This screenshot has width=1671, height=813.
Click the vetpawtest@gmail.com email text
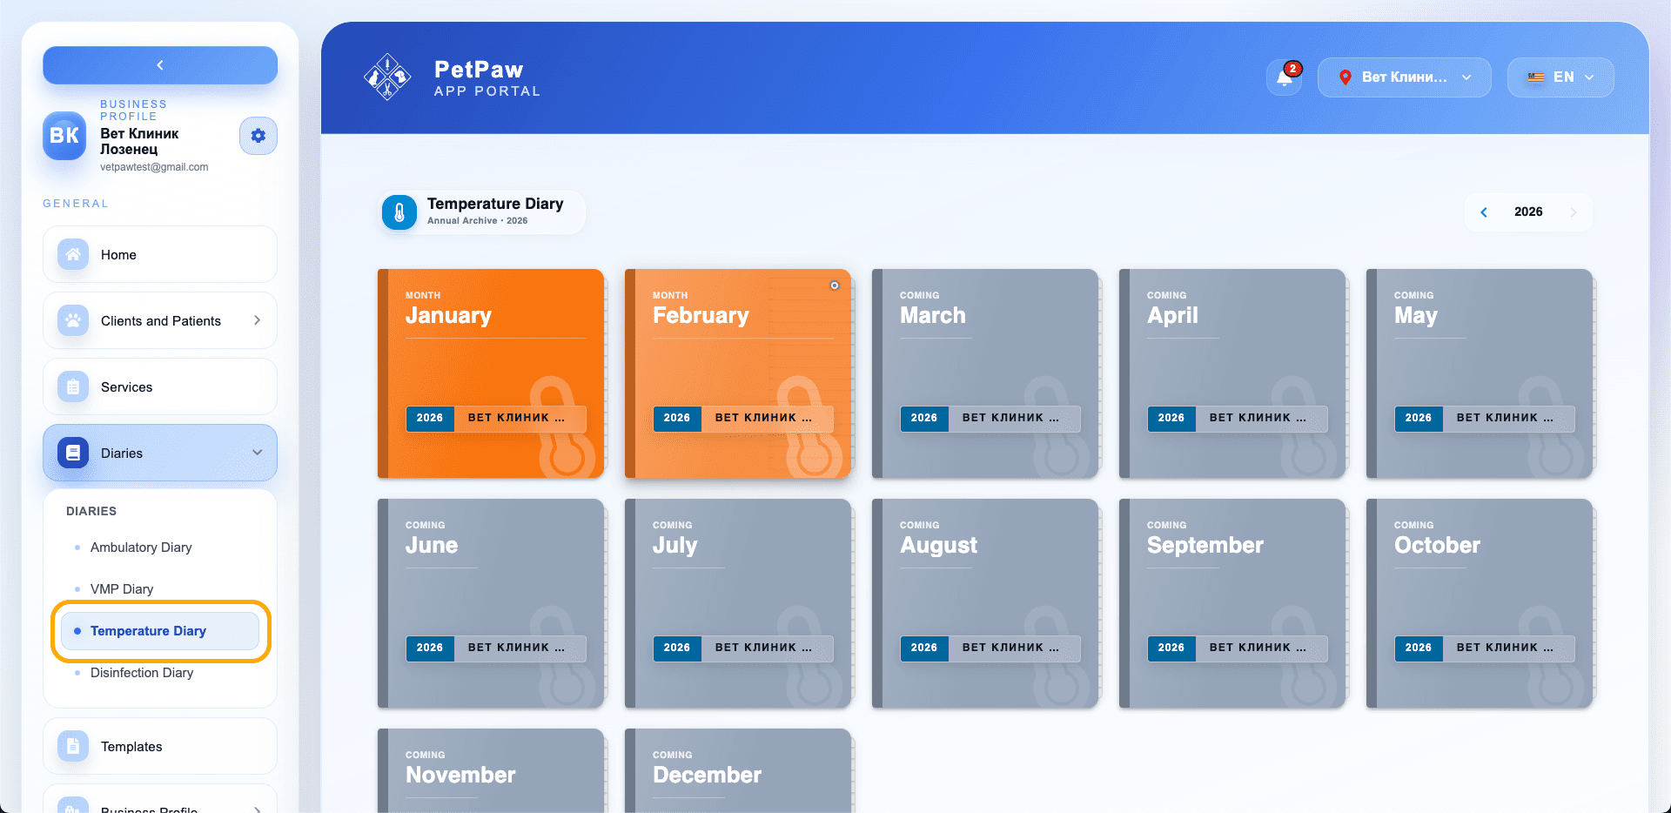(x=154, y=167)
